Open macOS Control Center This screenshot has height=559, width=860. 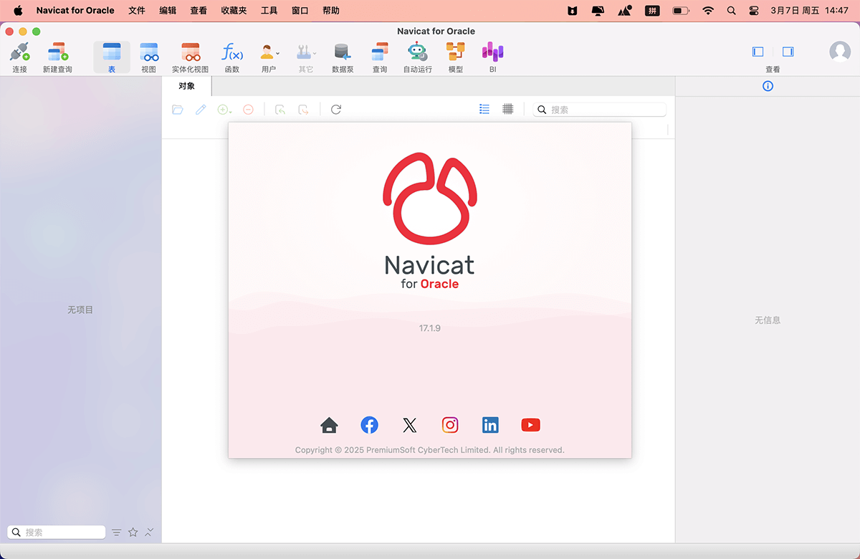tap(754, 11)
